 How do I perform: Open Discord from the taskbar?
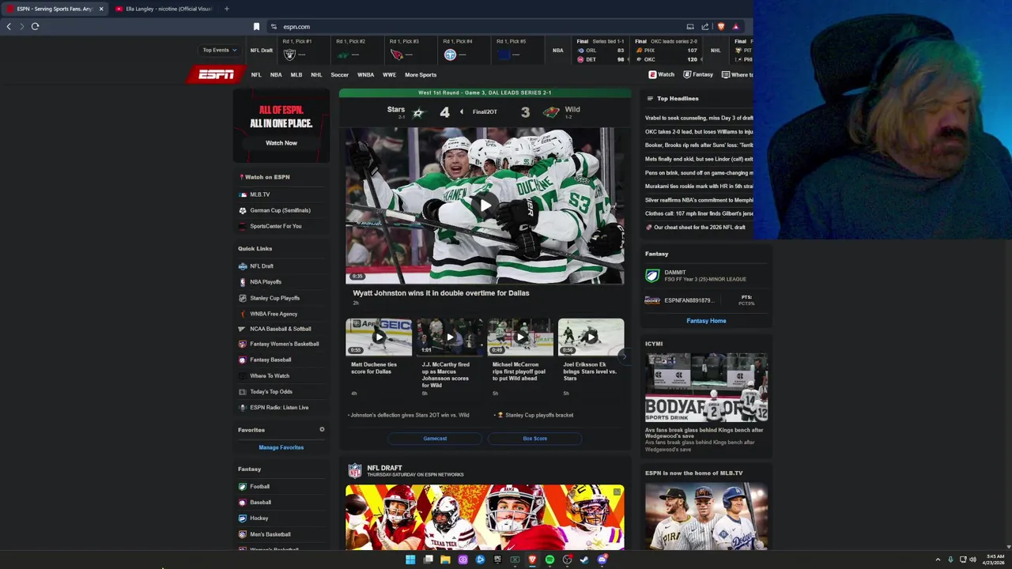coord(602,560)
